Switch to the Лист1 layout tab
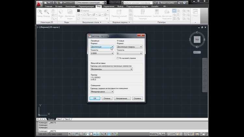This screenshot has width=244, height=137. 60,119
